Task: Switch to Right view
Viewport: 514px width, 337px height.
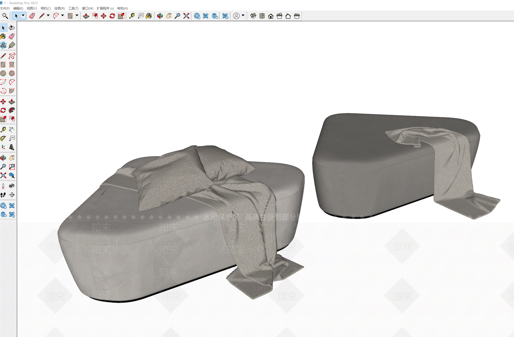Action: point(279,16)
